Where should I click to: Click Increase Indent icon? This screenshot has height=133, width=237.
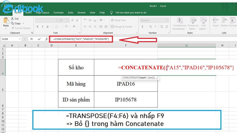(x=106, y=27)
